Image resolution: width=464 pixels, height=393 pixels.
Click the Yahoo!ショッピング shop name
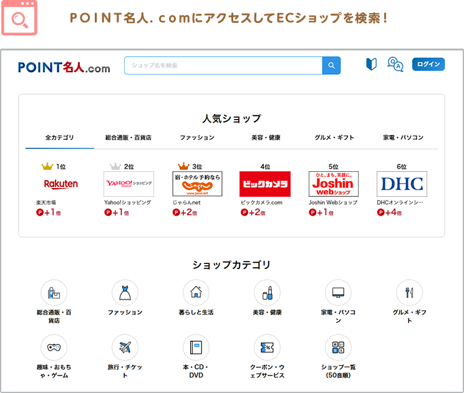click(128, 202)
